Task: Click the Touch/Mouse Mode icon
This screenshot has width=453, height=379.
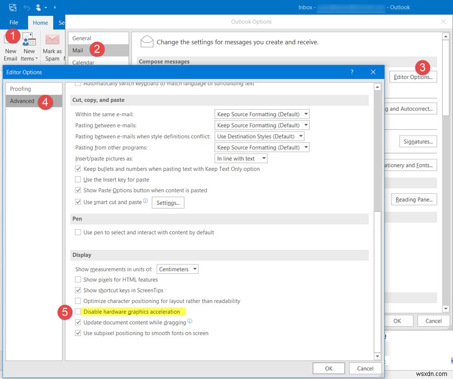Action: tap(38, 8)
